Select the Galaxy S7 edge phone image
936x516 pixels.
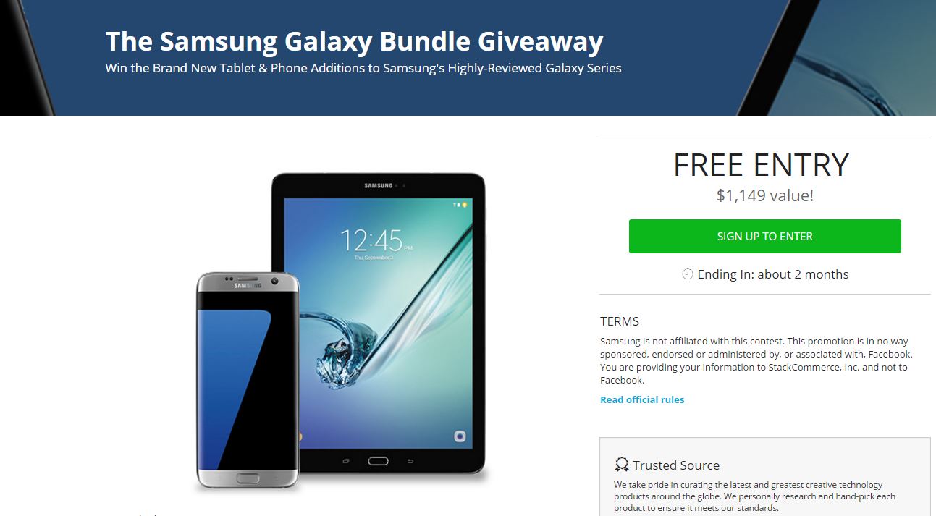click(248, 381)
